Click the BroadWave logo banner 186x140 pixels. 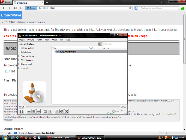coord(11,15)
